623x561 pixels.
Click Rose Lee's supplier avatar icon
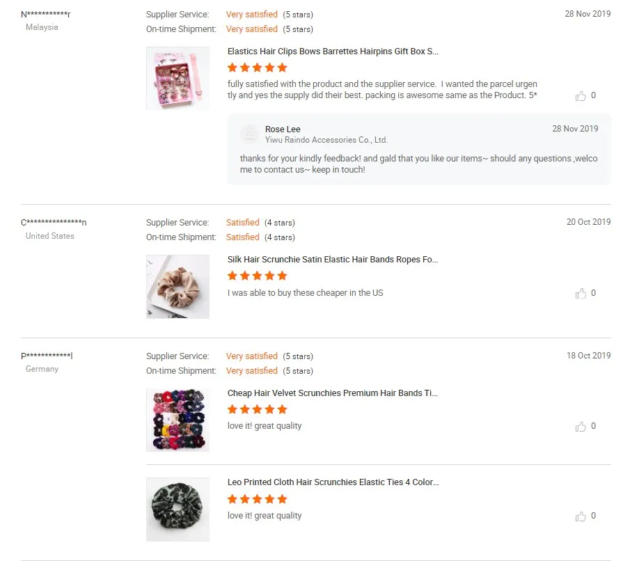249,134
